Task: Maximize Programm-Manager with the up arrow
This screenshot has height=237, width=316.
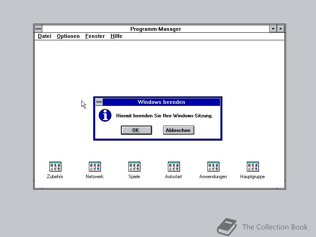Action: [x=280, y=29]
